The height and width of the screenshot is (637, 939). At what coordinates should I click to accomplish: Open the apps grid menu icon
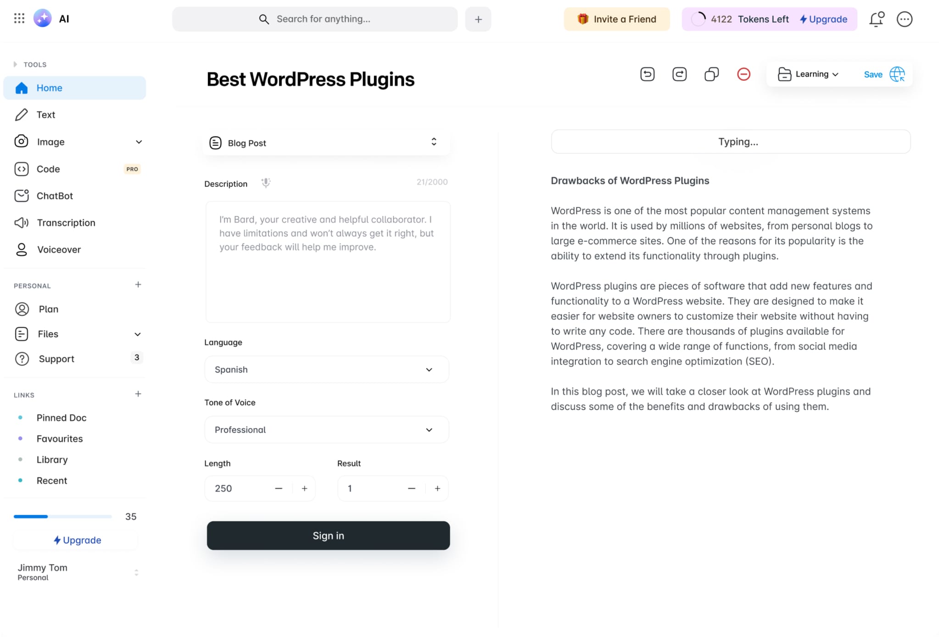(x=19, y=19)
